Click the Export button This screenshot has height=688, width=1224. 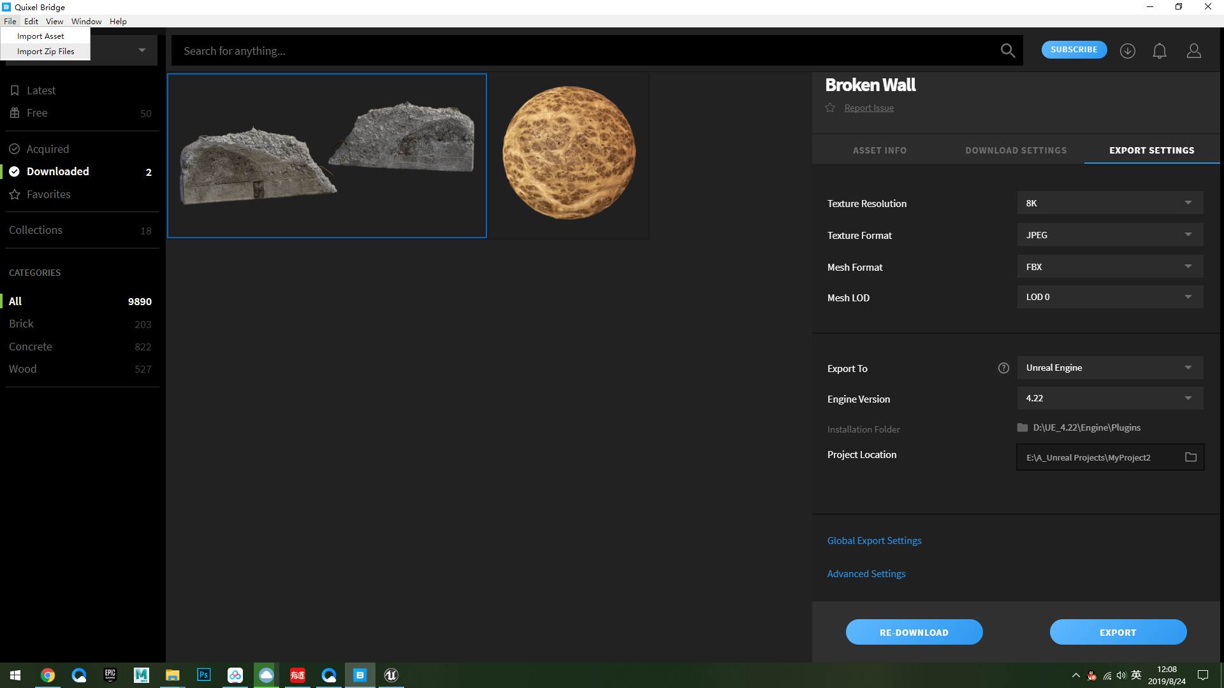click(1118, 633)
